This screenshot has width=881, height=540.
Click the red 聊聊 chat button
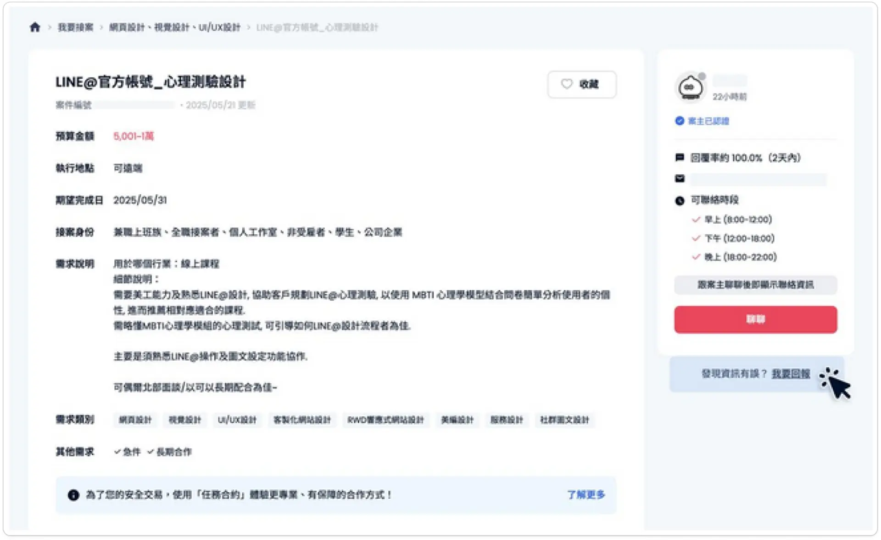(x=755, y=320)
